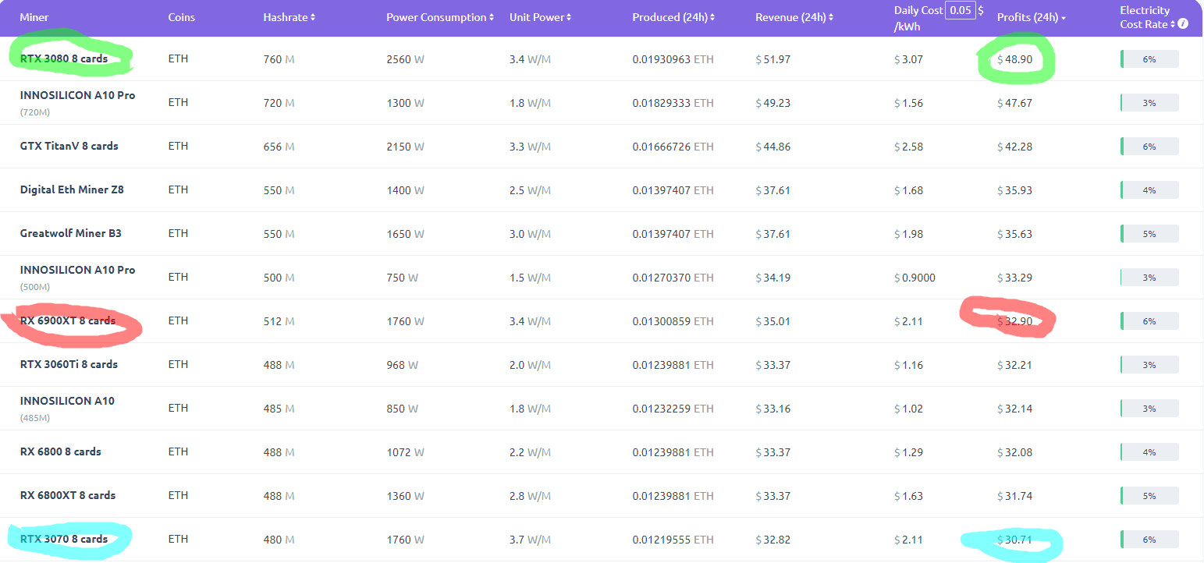Open the RTX 3080 8 cards miner
Image resolution: width=1204 pixels, height=563 pixels.
coord(64,58)
